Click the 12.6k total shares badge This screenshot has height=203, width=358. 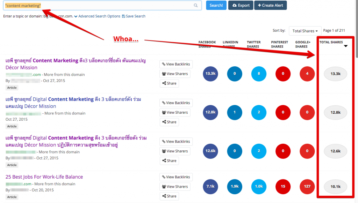click(x=335, y=151)
